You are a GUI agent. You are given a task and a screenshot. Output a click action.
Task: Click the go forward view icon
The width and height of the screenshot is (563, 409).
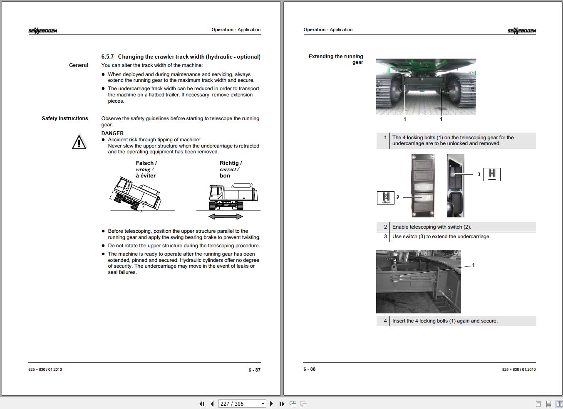[304, 404]
